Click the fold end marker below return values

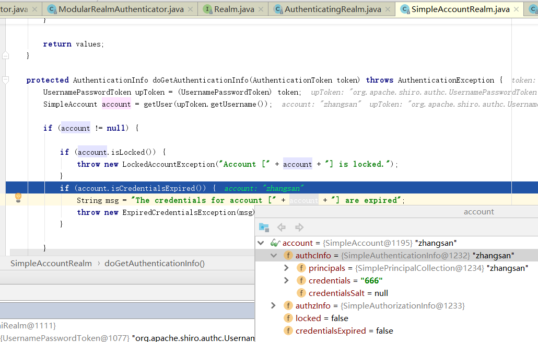6,55
